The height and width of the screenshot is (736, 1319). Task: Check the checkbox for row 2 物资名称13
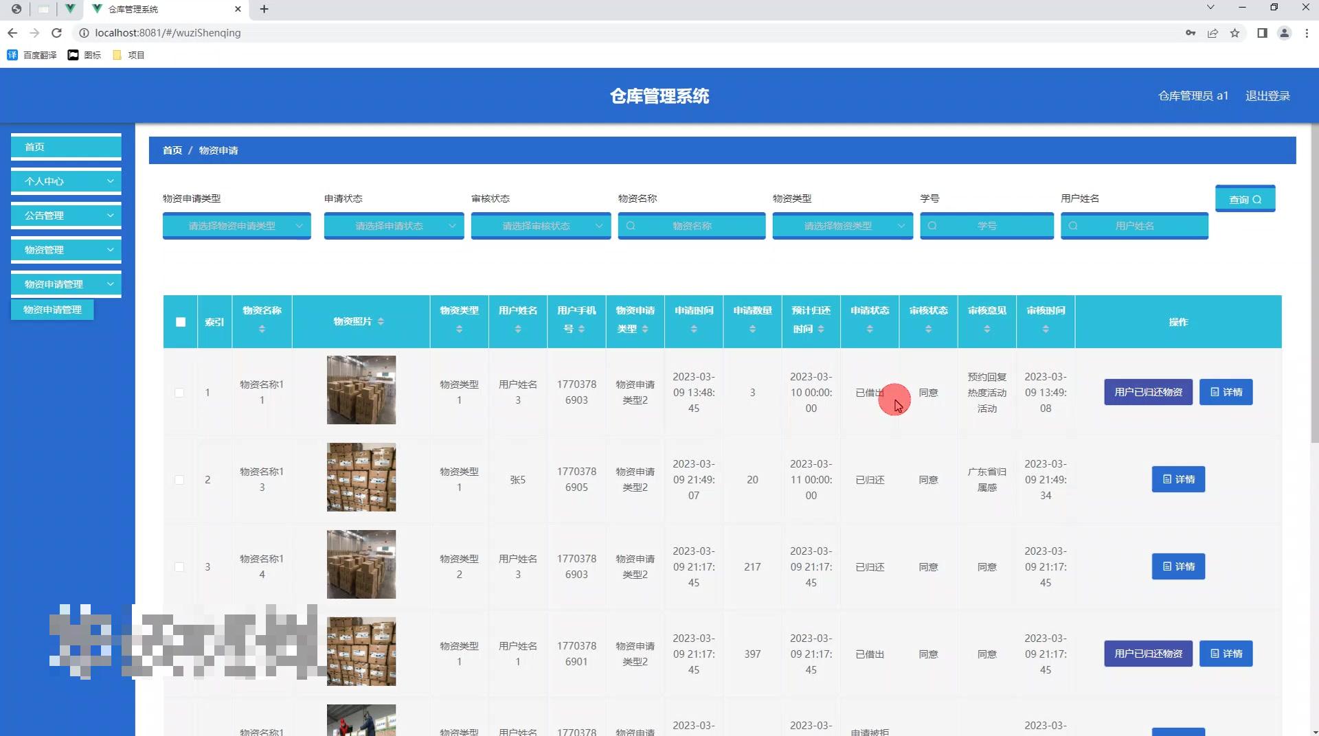coord(179,479)
